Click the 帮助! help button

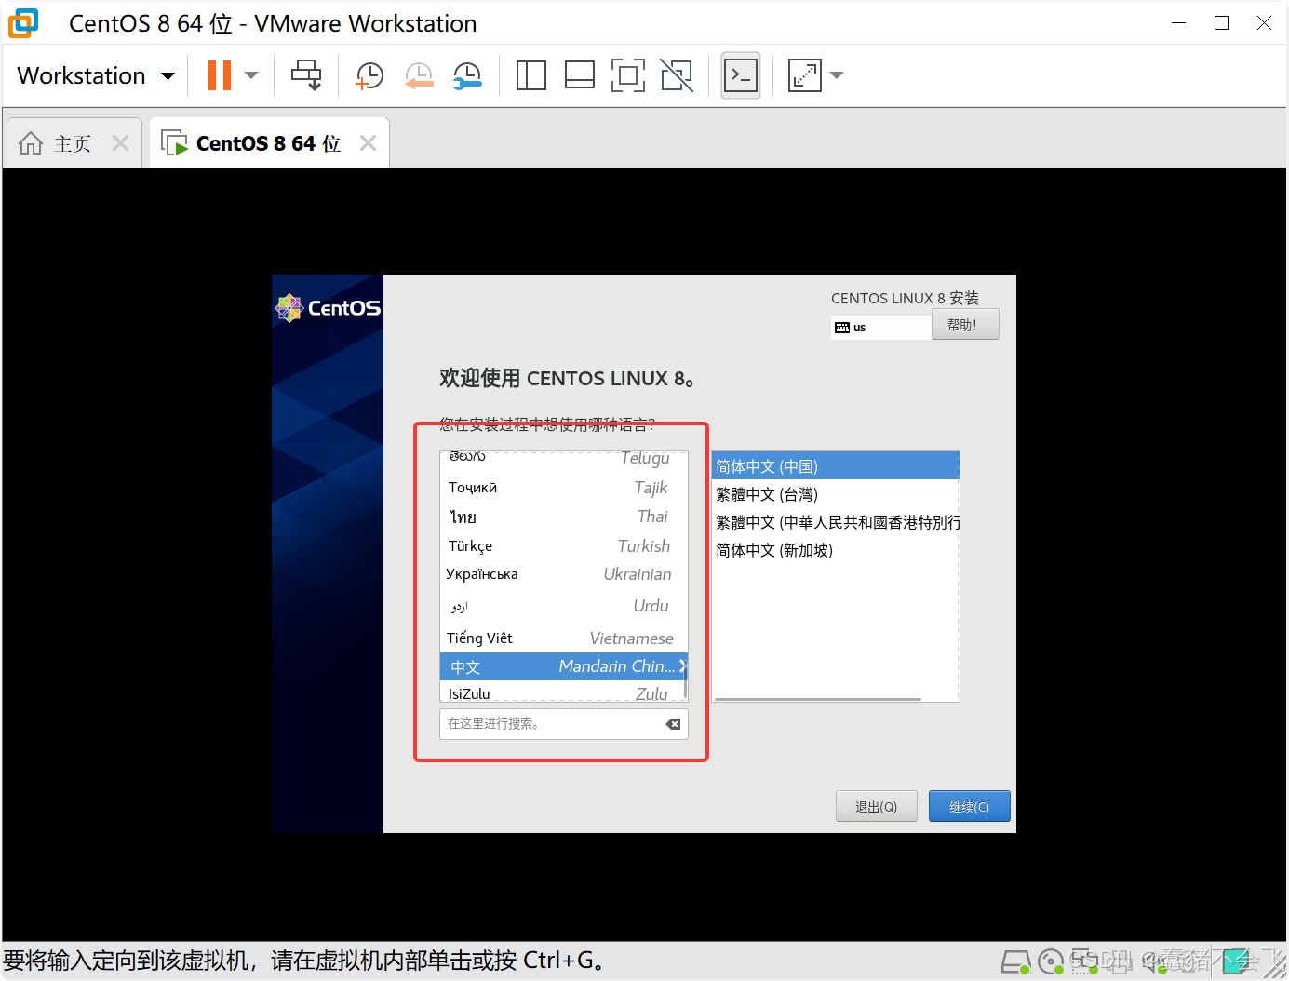[x=964, y=325]
